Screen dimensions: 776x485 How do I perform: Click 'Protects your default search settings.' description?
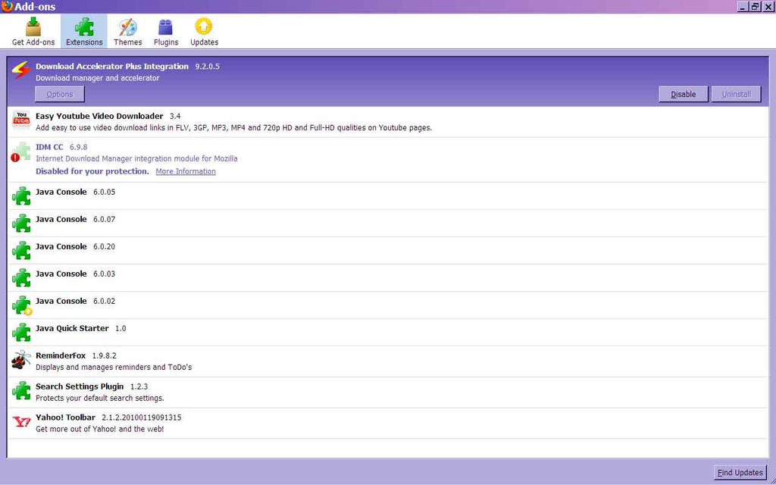(99, 398)
